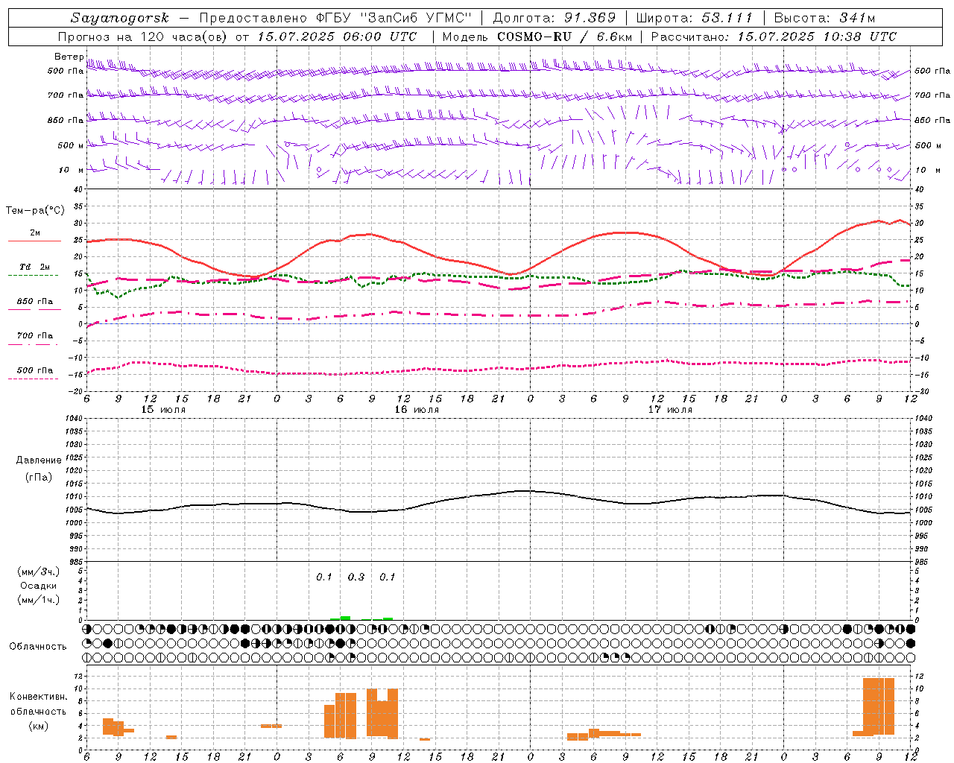Click the '15 июля' date label

click(x=163, y=410)
